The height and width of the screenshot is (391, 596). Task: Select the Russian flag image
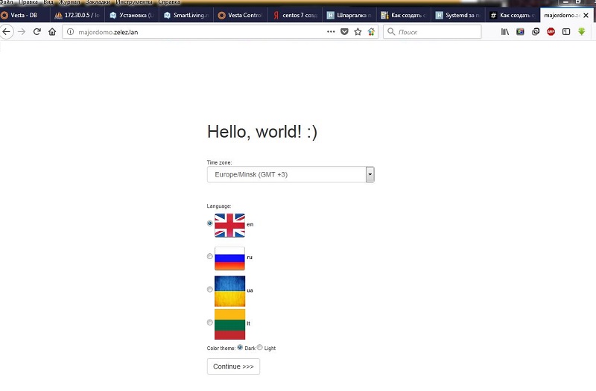[x=229, y=258]
